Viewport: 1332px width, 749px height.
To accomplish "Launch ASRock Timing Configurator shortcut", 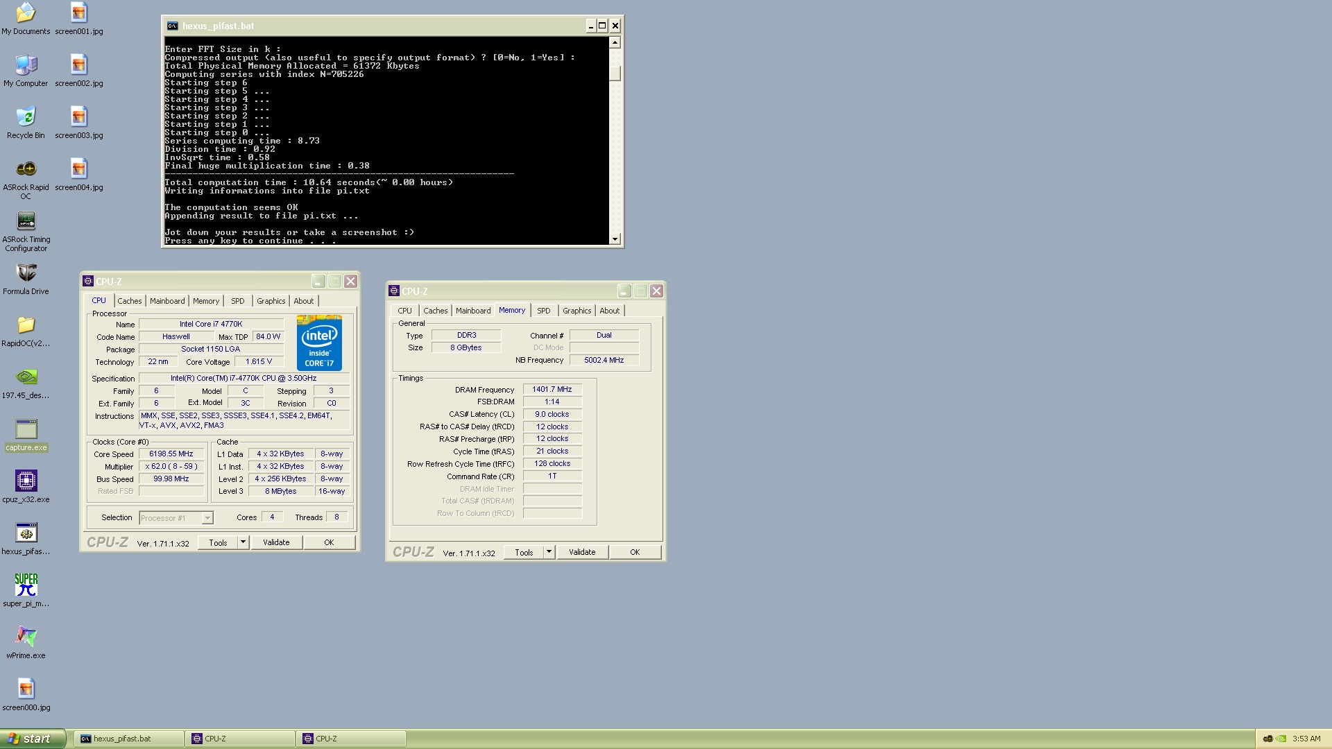I will [x=26, y=231].
